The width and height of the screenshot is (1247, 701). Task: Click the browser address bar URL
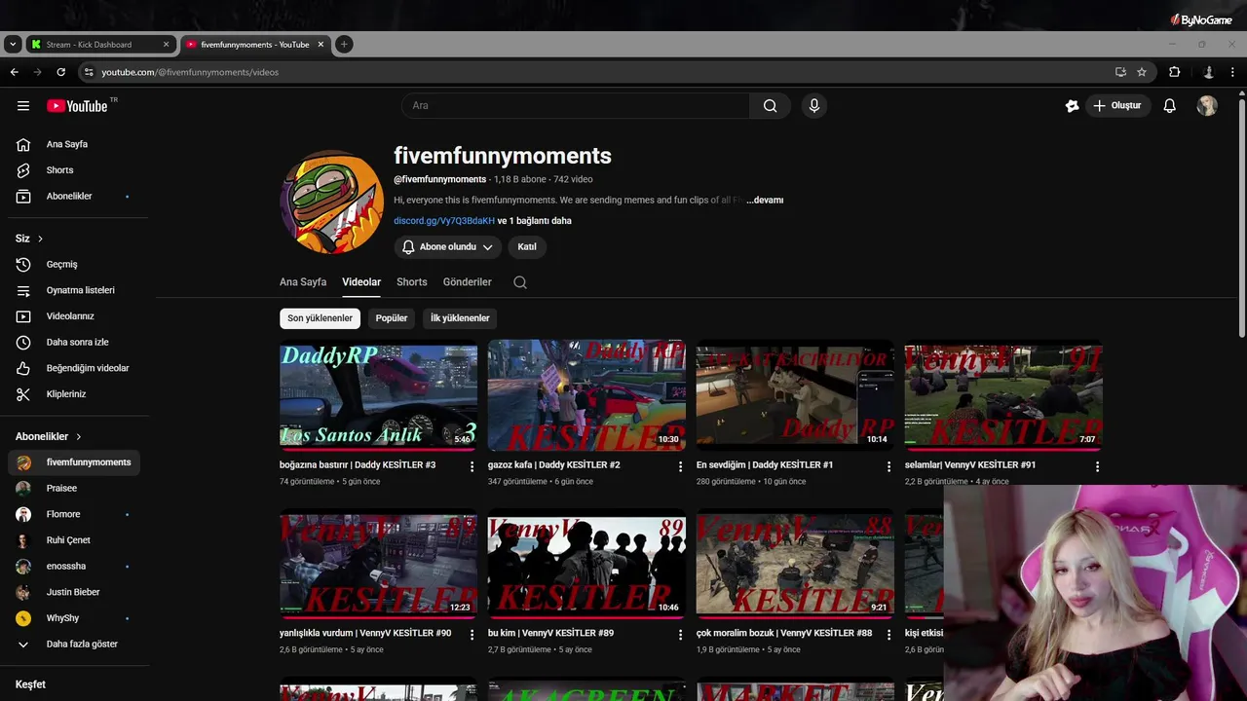pyautogui.click(x=190, y=72)
